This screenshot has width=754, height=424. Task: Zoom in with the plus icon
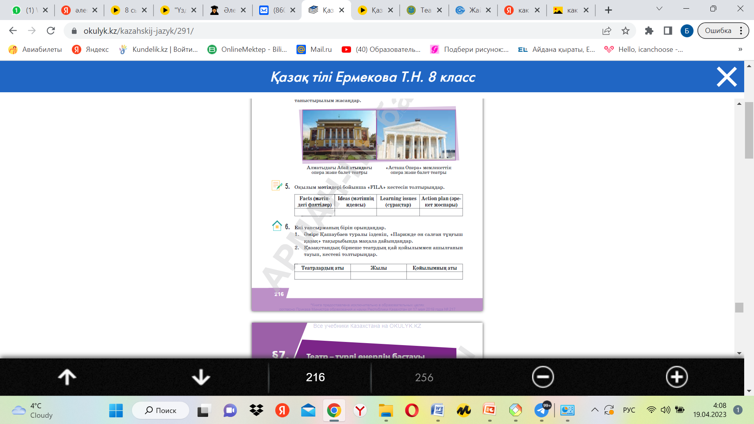click(677, 377)
